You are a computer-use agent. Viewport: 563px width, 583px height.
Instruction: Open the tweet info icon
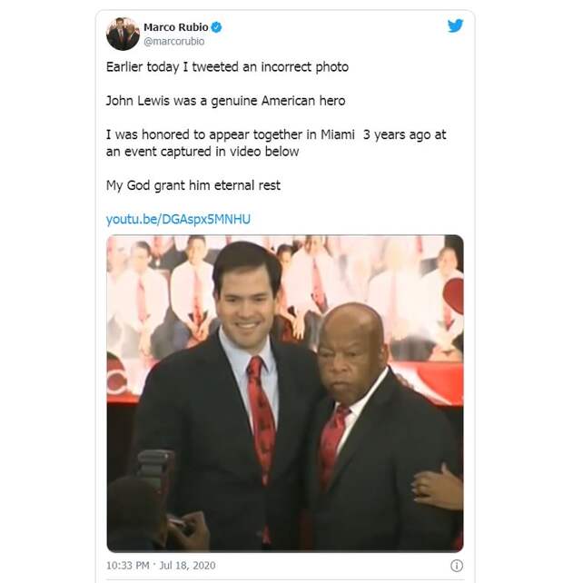pos(457,566)
